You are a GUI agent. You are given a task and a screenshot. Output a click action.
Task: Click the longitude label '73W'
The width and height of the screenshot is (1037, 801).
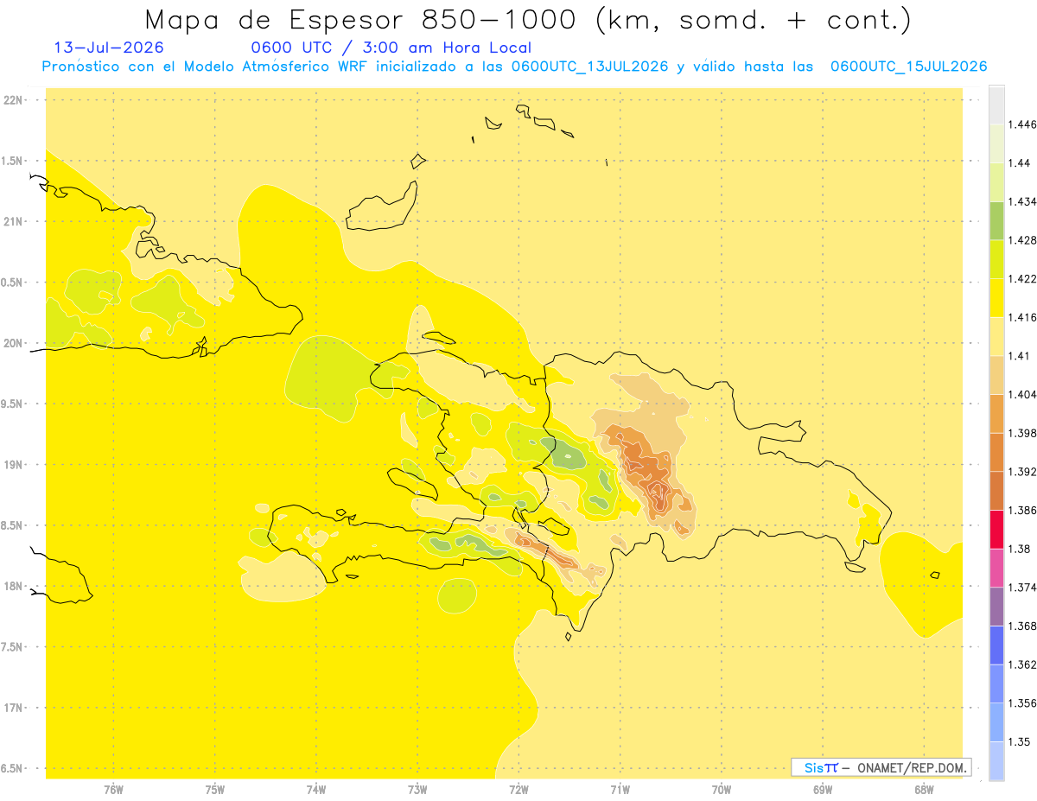[x=417, y=790]
